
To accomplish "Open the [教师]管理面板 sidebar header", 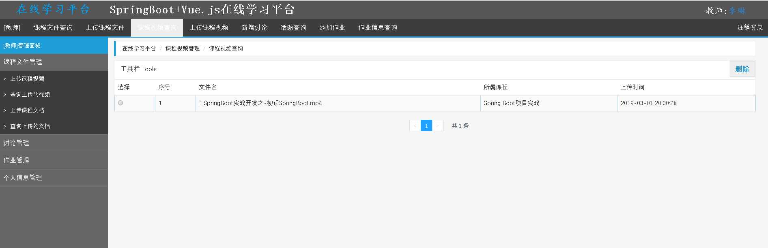I will click(54, 46).
